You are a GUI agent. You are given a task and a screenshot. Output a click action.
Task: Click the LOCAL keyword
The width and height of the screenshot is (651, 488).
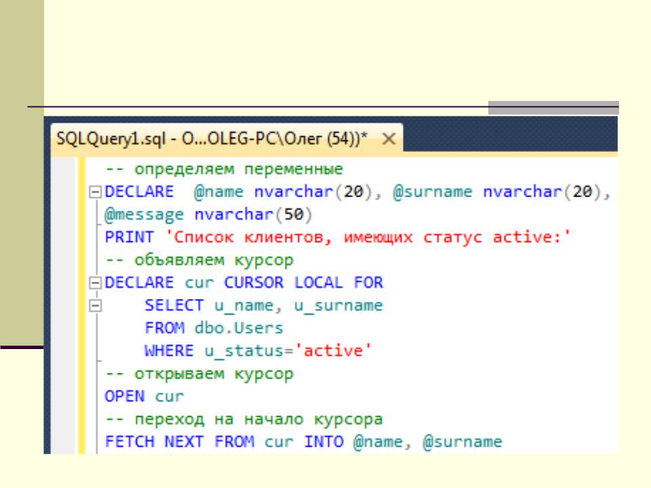pyautogui.click(x=319, y=283)
